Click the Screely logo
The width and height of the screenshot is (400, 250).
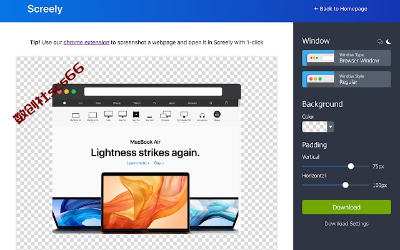coord(45,9)
